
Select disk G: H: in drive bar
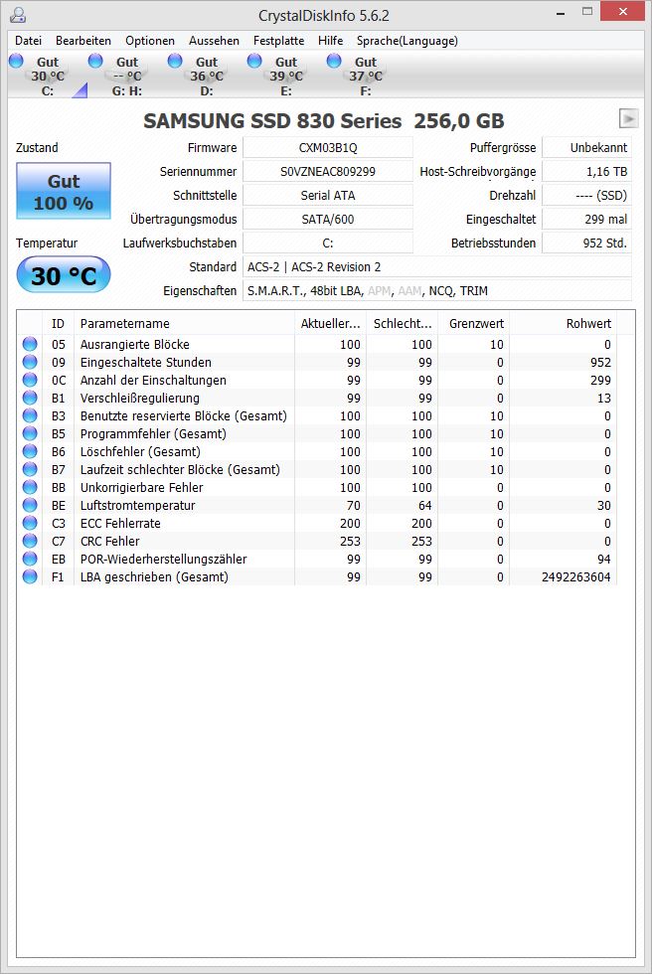tap(126, 76)
